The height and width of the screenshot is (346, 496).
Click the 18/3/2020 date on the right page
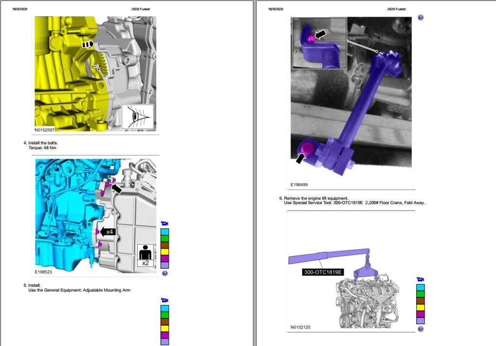(276, 9)
